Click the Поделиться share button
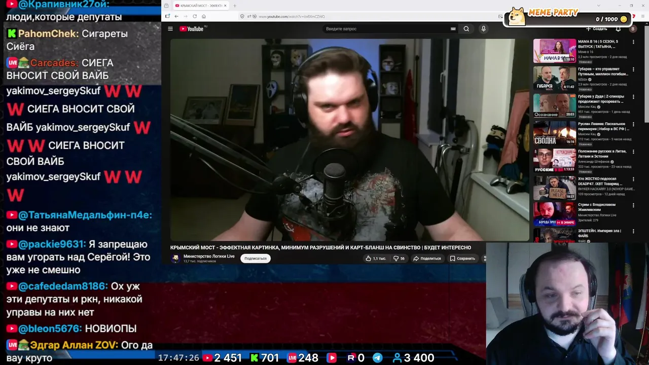The width and height of the screenshot is (649, 365). 427,259
